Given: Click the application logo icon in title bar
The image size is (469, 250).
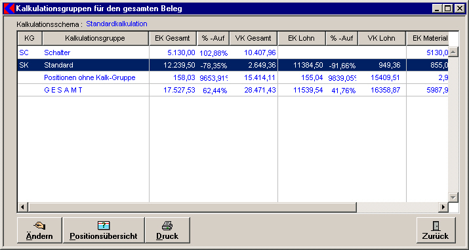Looking at the screenshot, I should tap(9, 9).
